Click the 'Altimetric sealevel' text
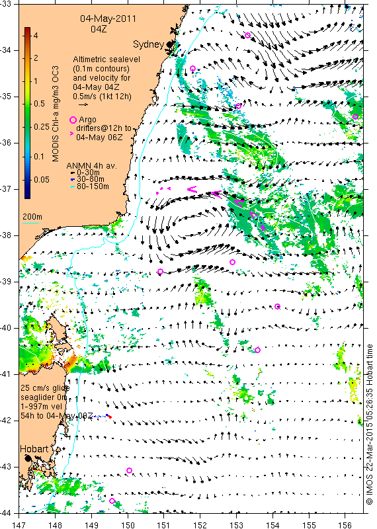Image resolution: width=377 pixels, height=529 pixels. pos(106,60)
